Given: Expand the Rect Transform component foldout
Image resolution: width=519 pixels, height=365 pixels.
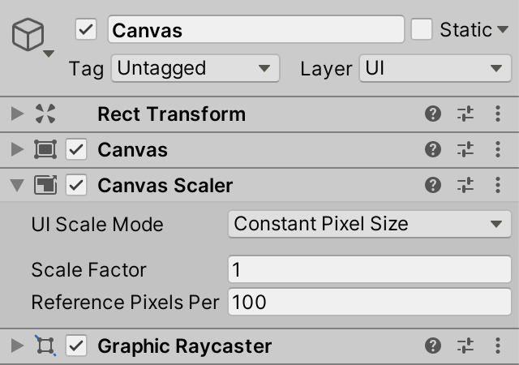Looking at the screenshot, I should pos(17,114).
